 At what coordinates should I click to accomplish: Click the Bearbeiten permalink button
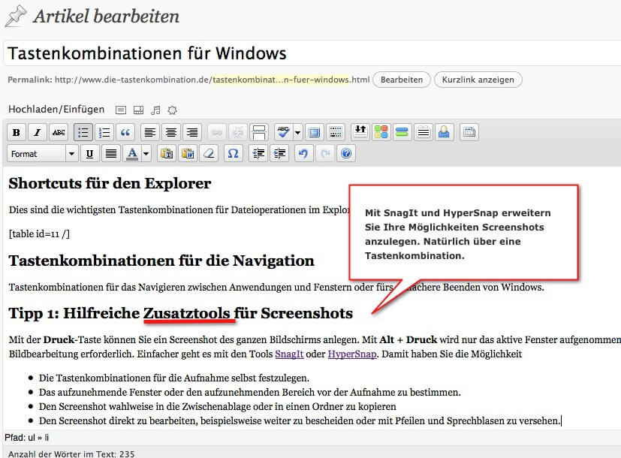point(402,80)
